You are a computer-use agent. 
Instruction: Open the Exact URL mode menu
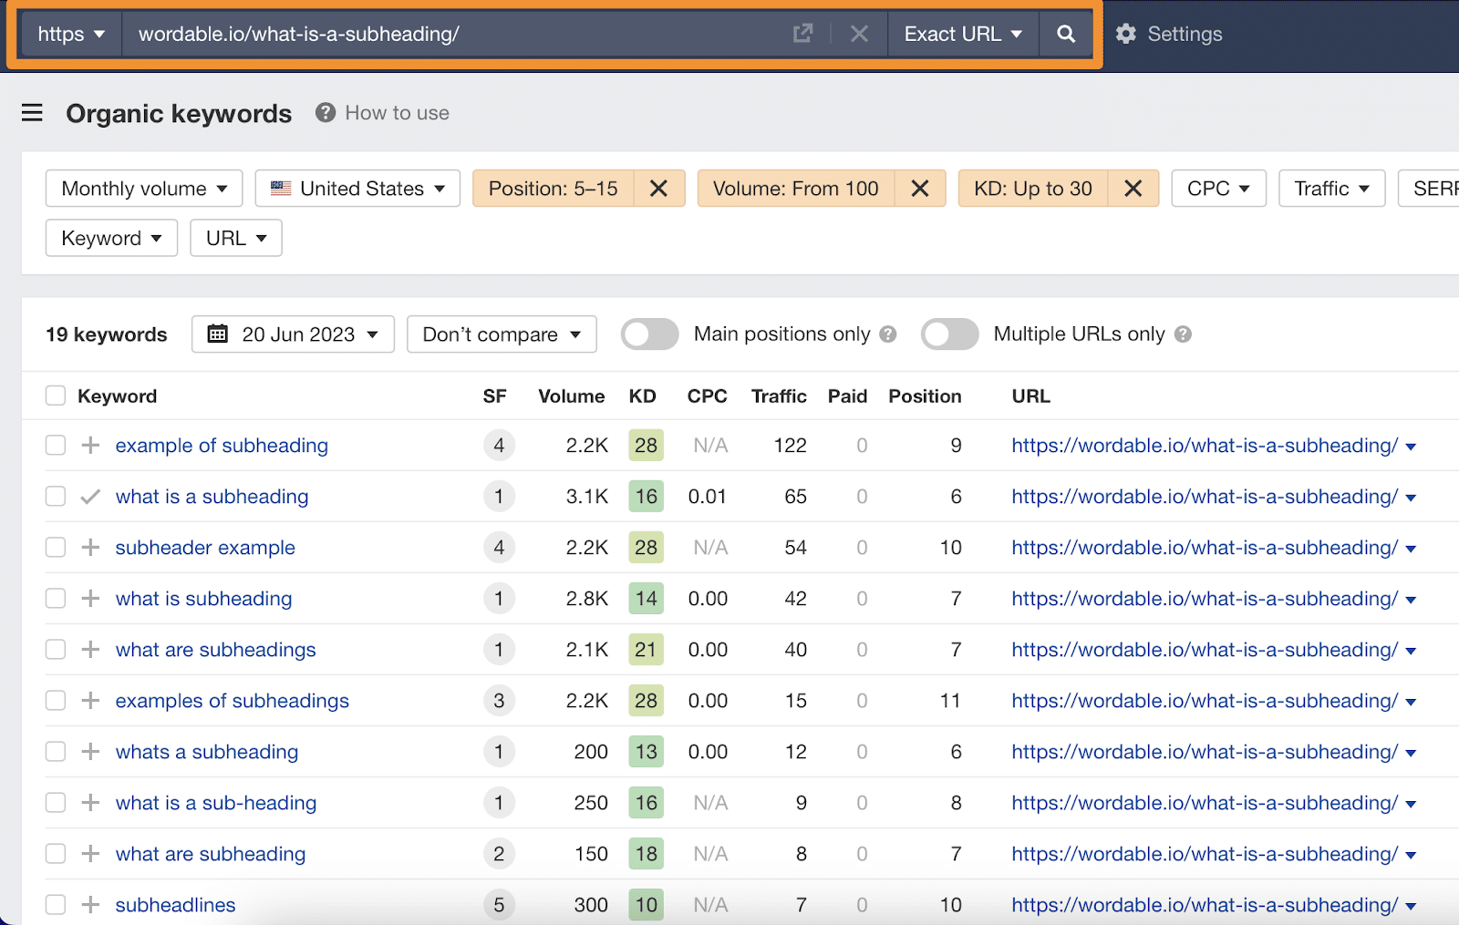962,35
